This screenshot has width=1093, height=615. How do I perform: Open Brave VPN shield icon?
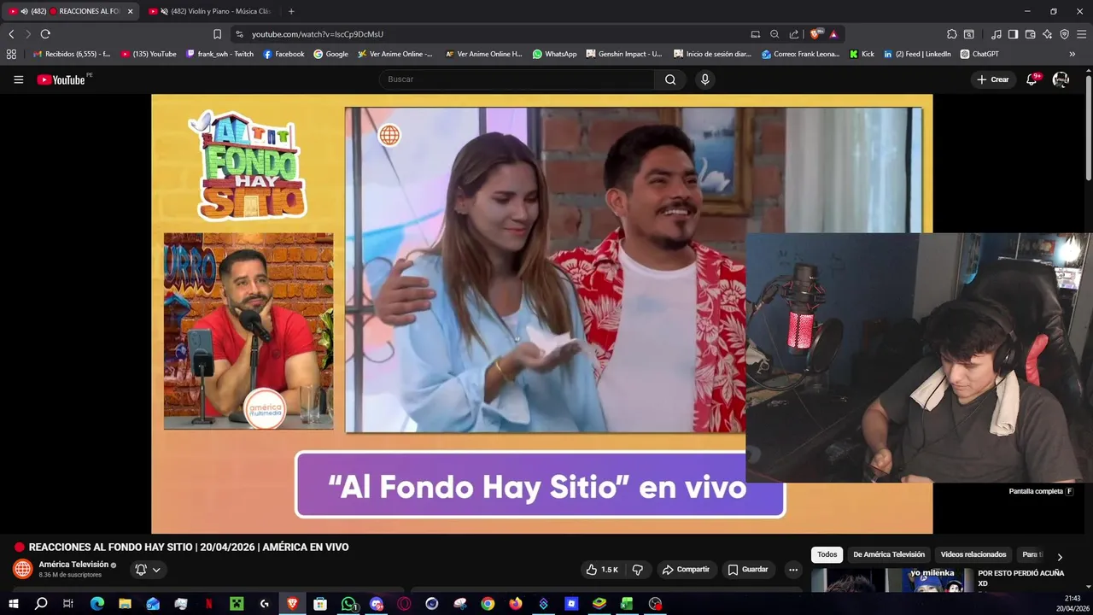1065,34
